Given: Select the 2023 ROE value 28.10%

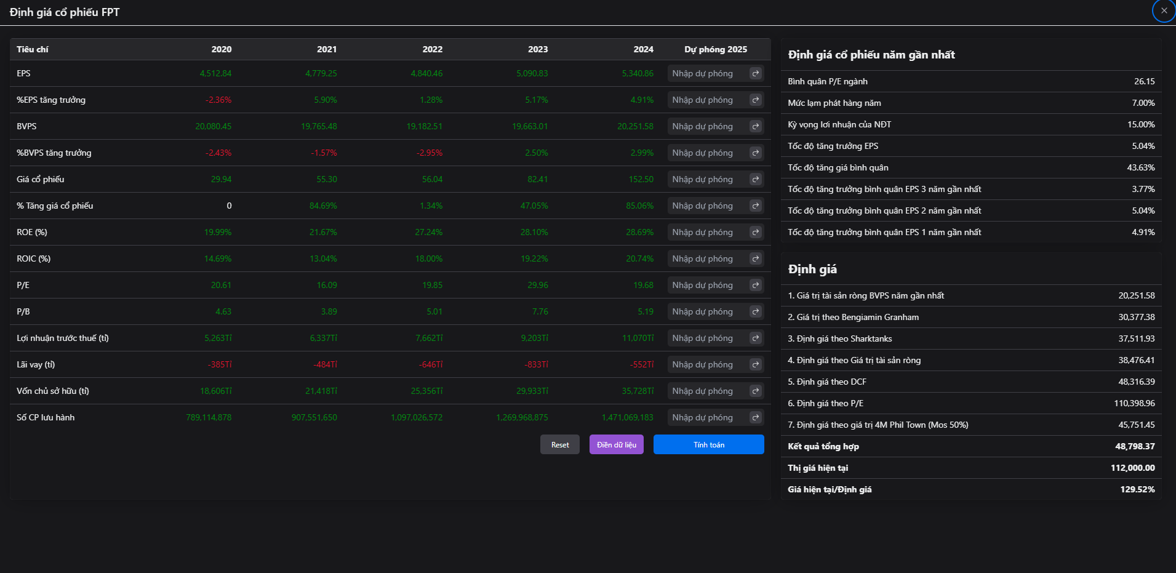Looking at the screenshot, I should [x=534, y=232].
